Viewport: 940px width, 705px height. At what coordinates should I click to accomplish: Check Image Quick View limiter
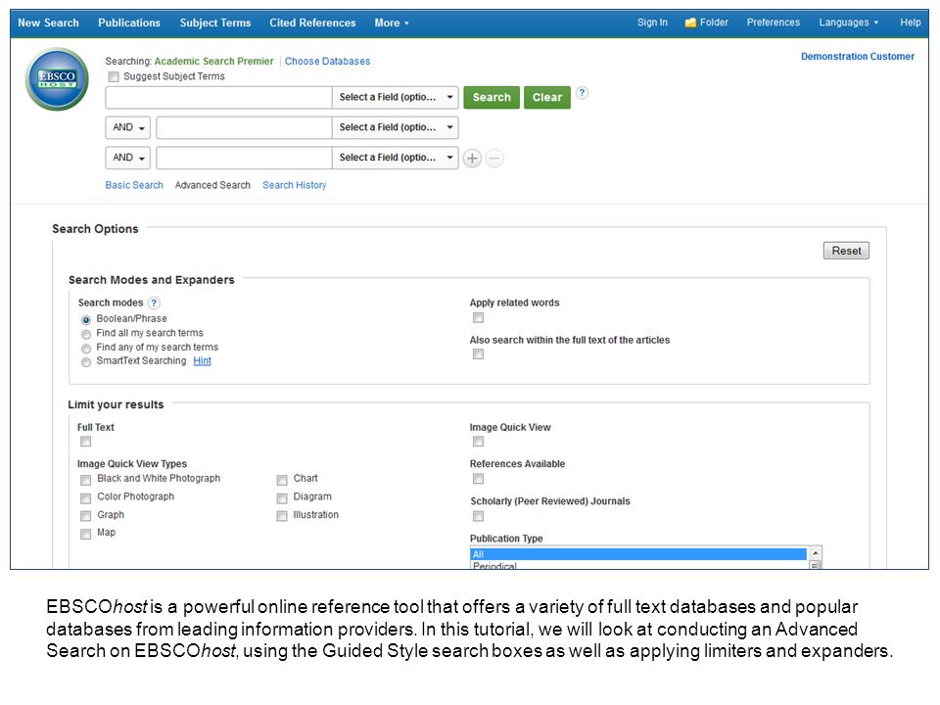click(x=479, y=442)
